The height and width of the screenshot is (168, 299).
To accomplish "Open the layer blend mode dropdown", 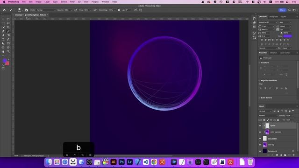I will (x=268, y=116).
